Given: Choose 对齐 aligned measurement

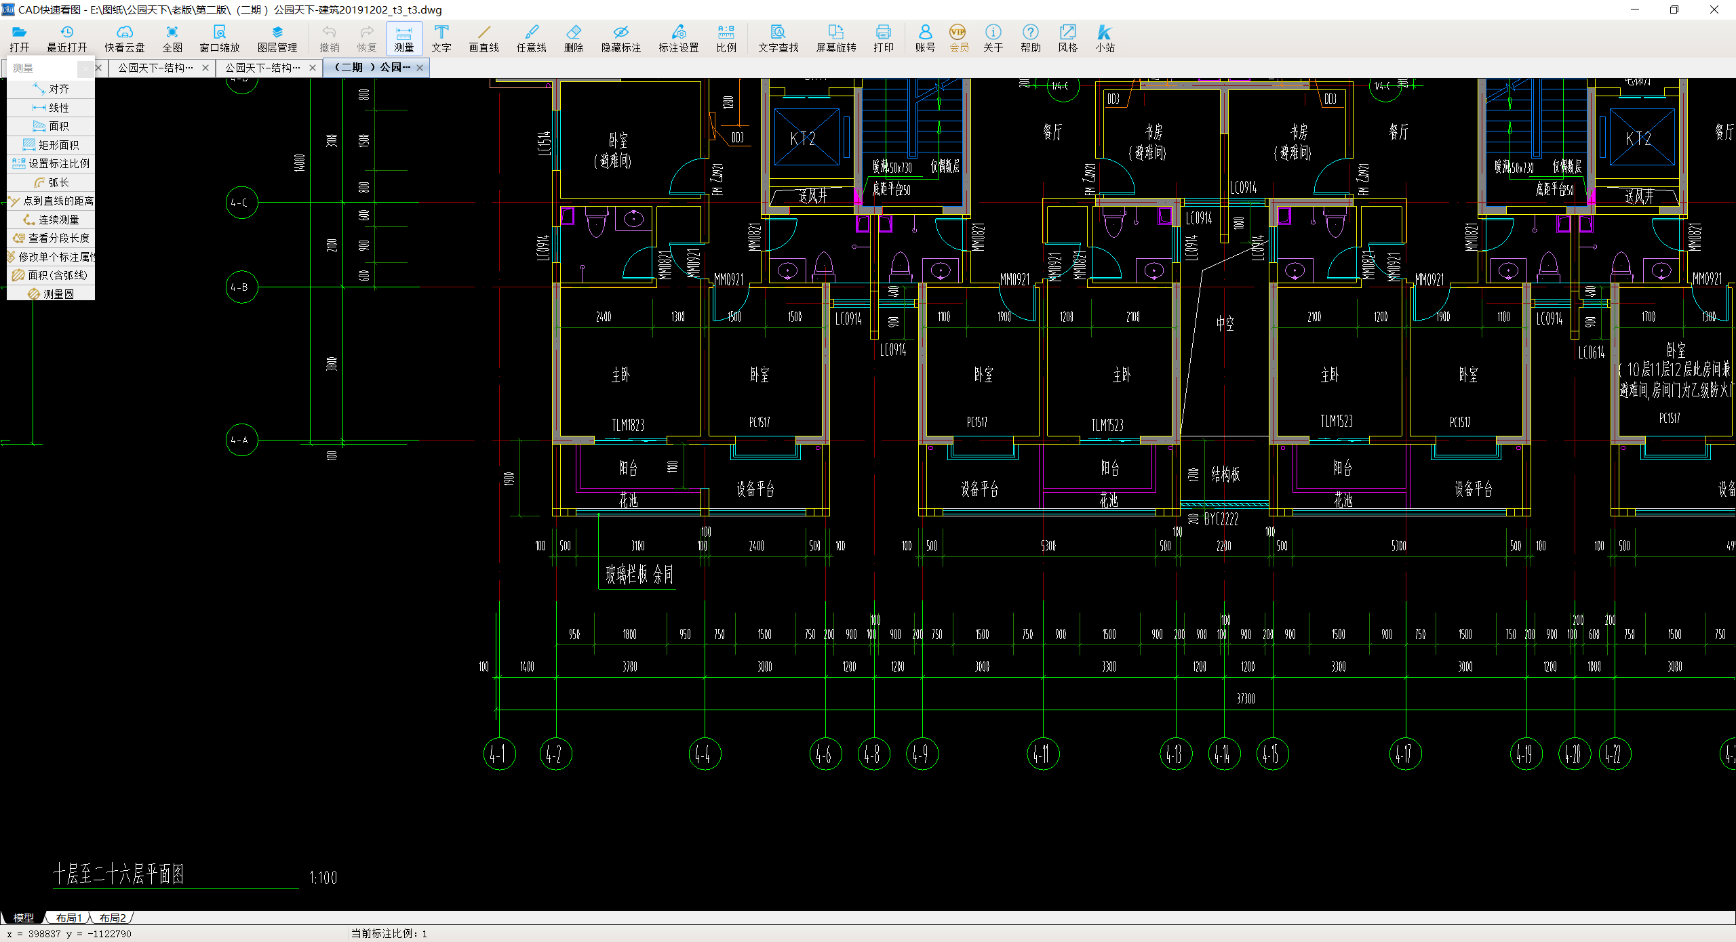Looking at the screenshot, I should tap(51, 89).
